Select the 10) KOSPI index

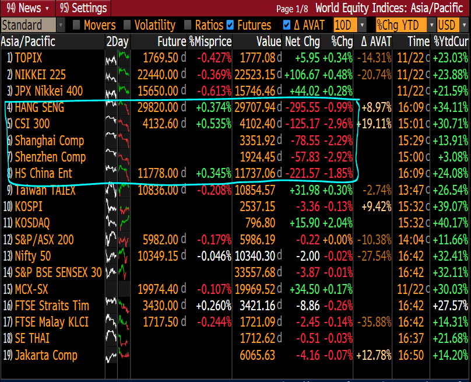pyautogui.click(x=23, y=206)
